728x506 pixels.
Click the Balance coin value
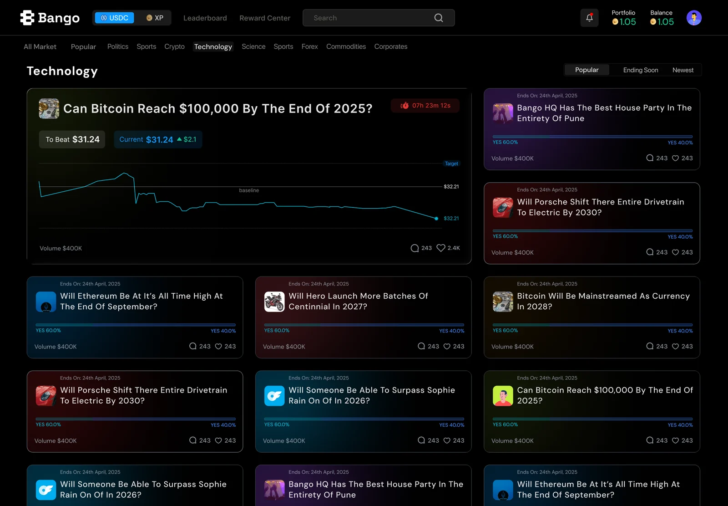pyautogui.click(x=662, y=22)
